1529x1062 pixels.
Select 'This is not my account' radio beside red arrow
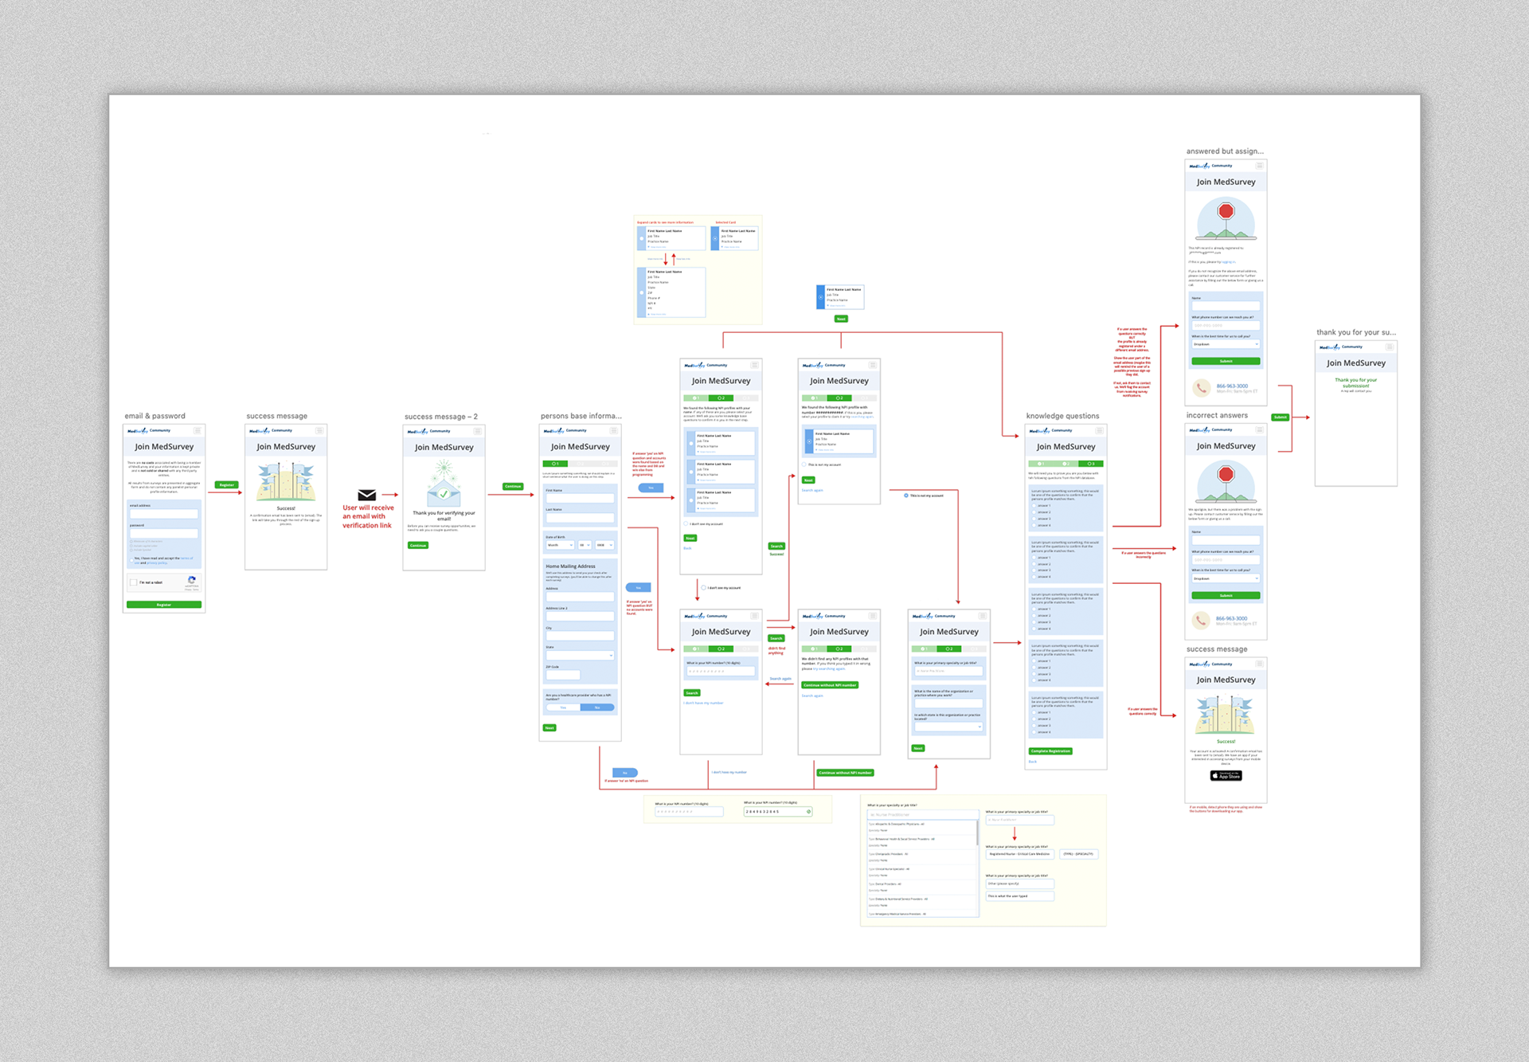pos(906,496)
